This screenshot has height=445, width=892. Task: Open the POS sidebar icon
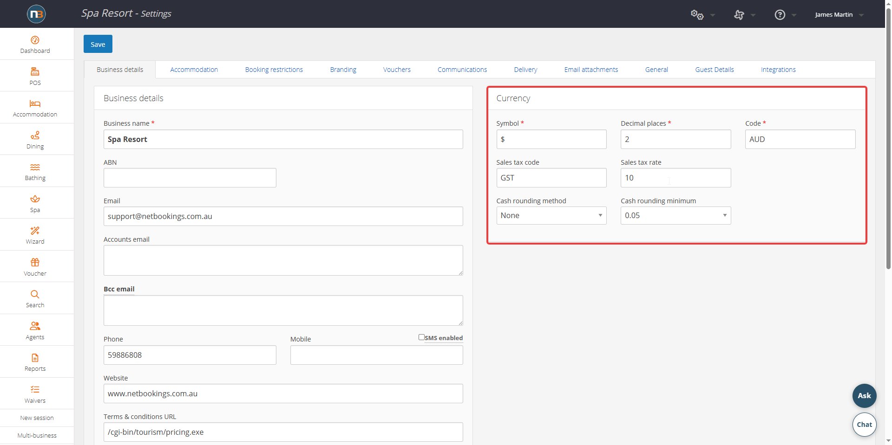click(x=35, y=72)
